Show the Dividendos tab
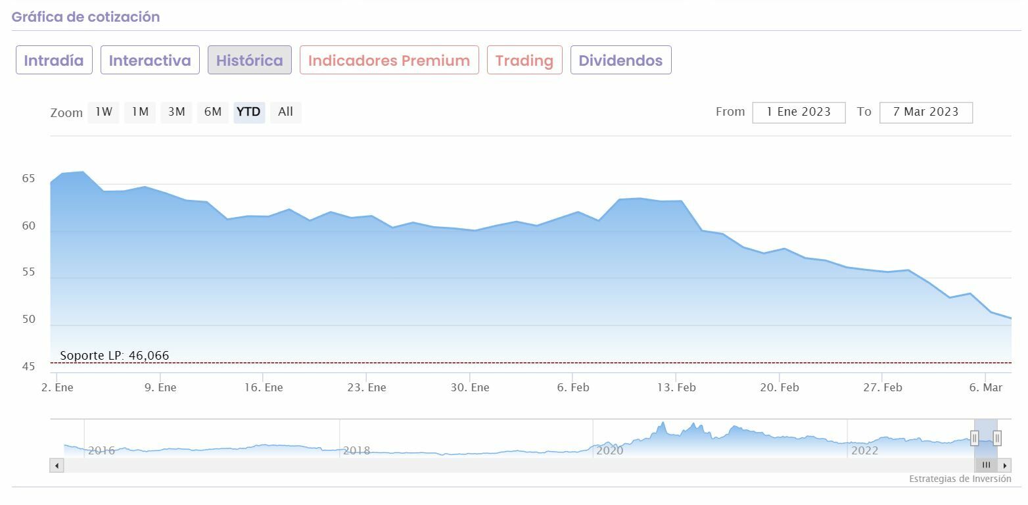This screenshot has width=1028, height=505. [x=620, y=60]
